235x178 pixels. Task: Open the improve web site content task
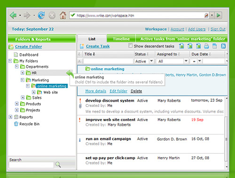point(110,120)
